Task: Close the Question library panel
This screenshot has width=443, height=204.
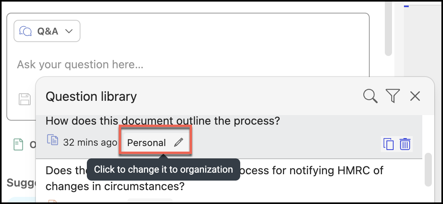Action: (x=415, y=96)
